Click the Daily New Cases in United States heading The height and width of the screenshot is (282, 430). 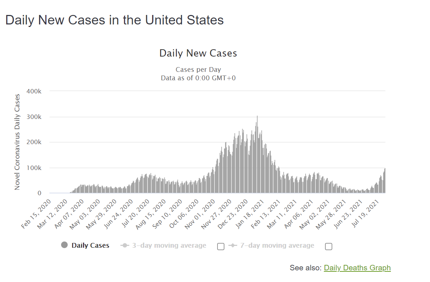(x=115, y=20)
